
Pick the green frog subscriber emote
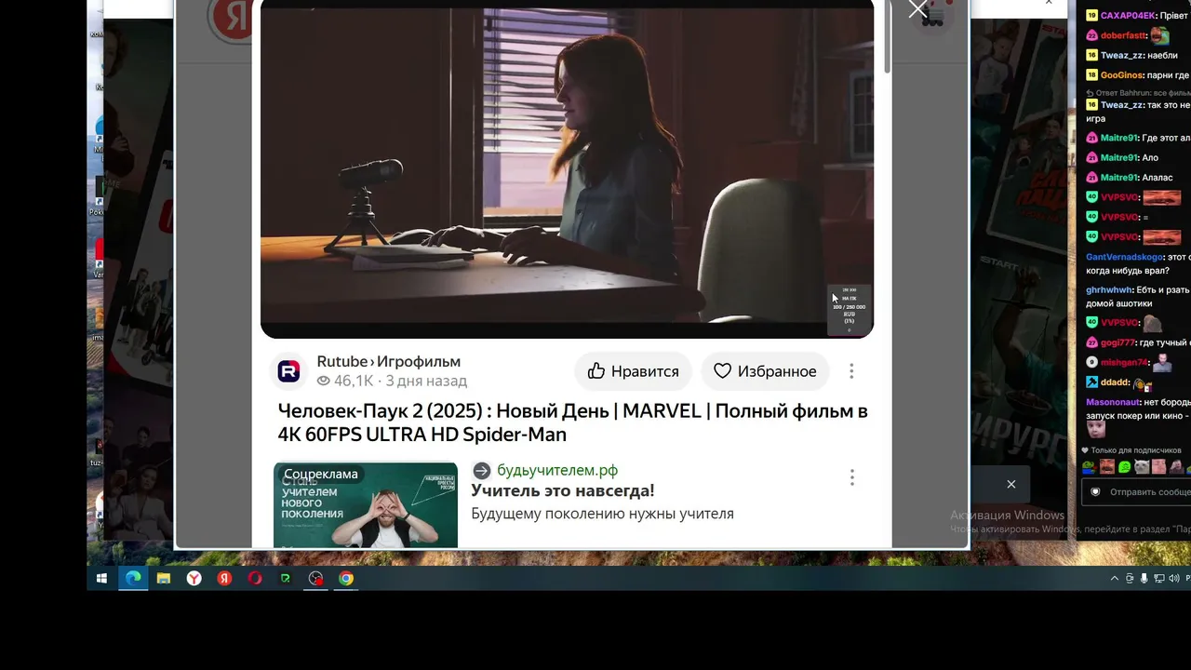tap(1090, 467)
